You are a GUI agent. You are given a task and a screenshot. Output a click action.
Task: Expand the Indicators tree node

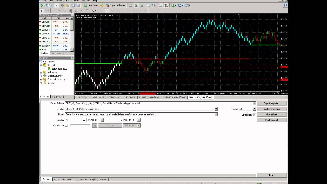click(41, 72)
